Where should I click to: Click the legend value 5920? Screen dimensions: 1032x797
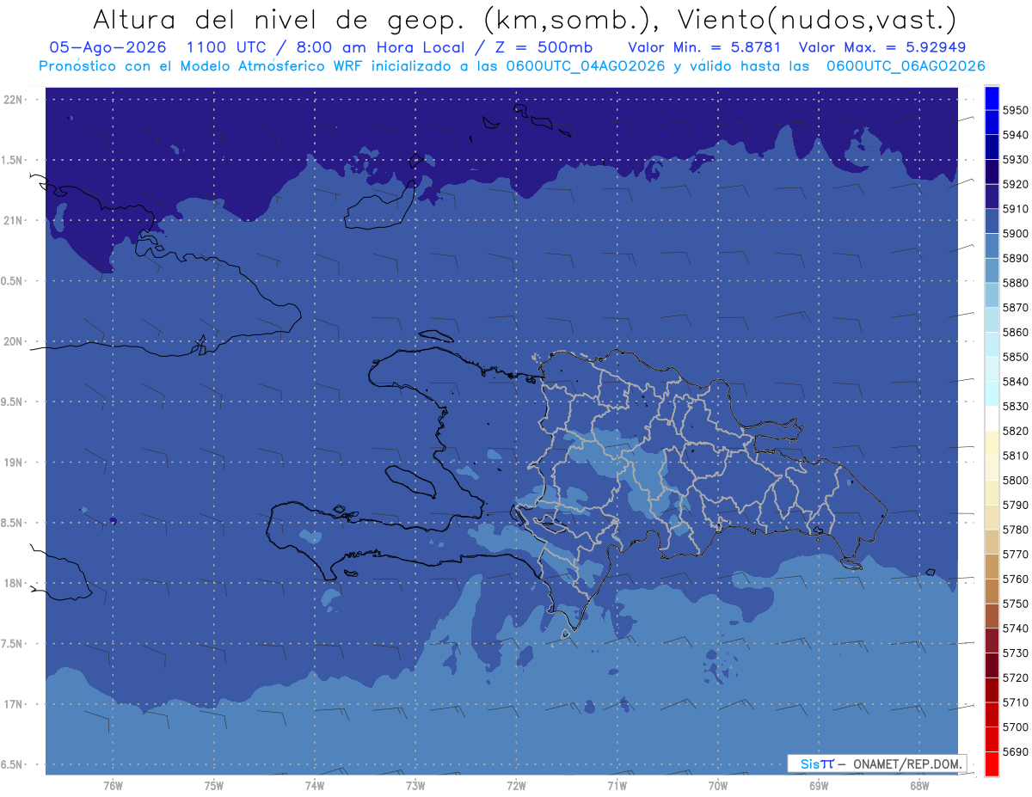point(1016,184)
